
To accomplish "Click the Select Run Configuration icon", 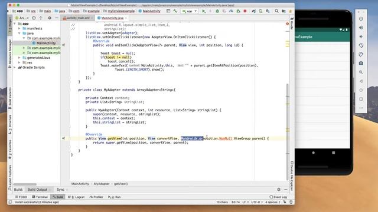I will click(168, 11).
